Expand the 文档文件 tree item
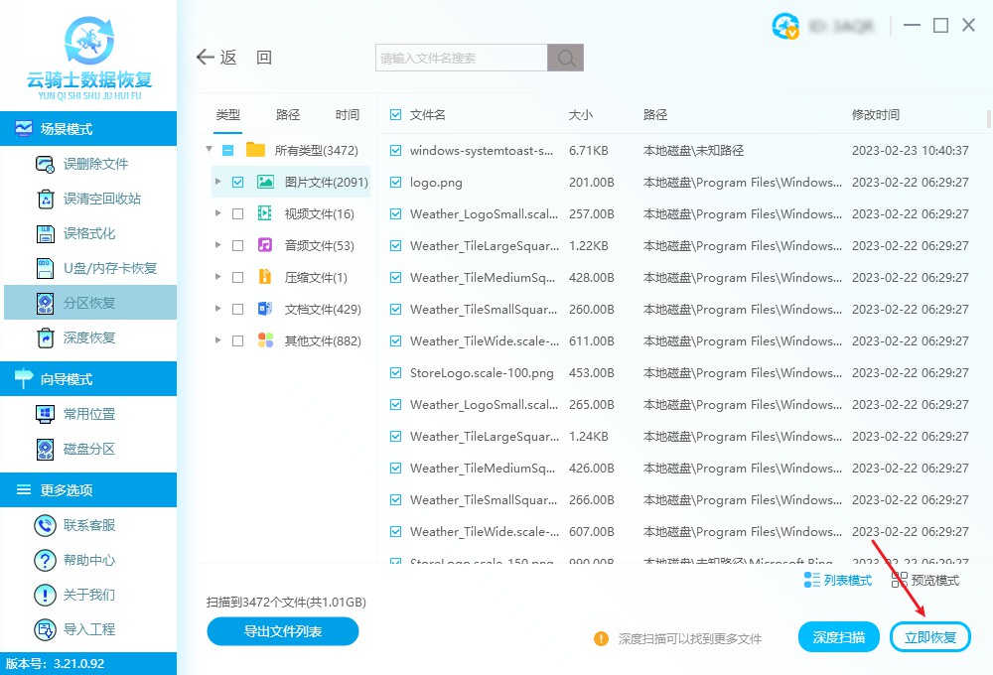Viewport: 993px width, 675px height. [218, 309]
